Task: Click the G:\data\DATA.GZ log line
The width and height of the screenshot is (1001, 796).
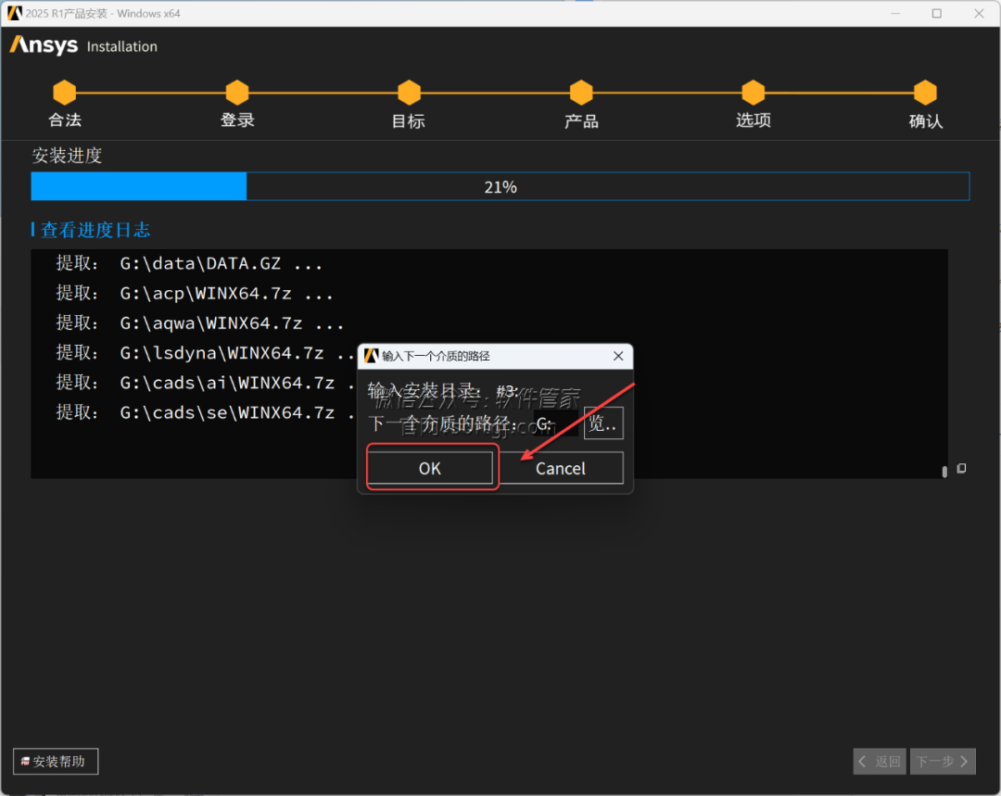Action: [189, 263]
